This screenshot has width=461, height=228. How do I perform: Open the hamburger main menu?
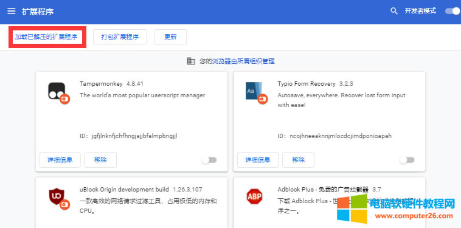(x=12, y=11)
